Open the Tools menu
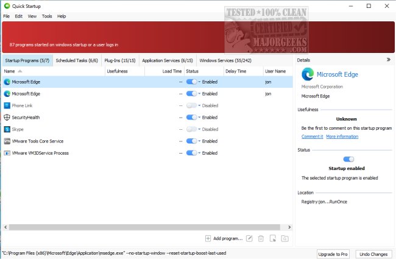Viewport: 396px width, 259px height. click(47, 16)
